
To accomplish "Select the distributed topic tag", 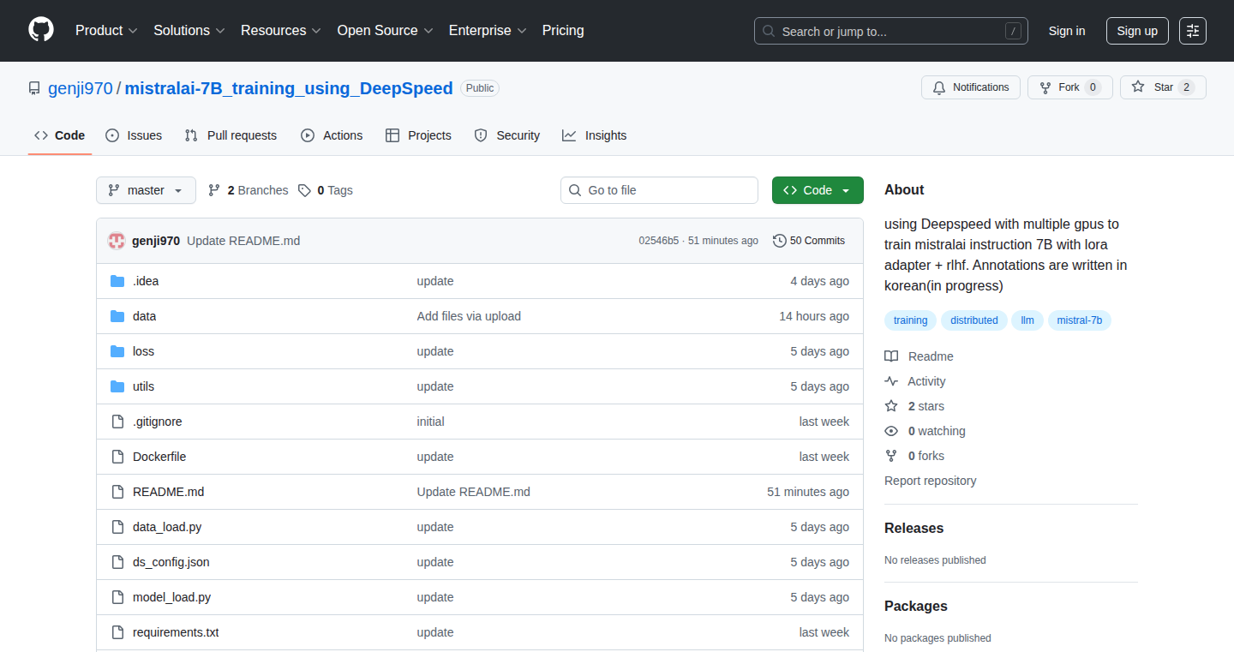I will [974, 320].
